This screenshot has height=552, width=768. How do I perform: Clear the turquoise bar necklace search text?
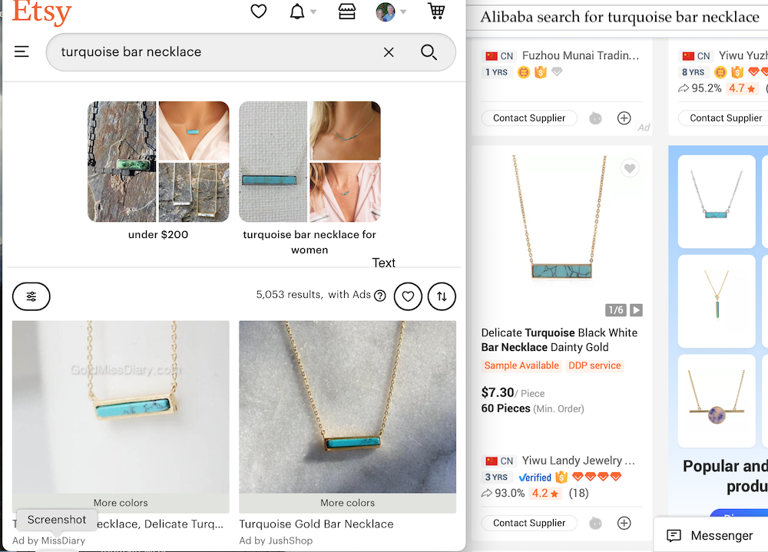point(389,52)
